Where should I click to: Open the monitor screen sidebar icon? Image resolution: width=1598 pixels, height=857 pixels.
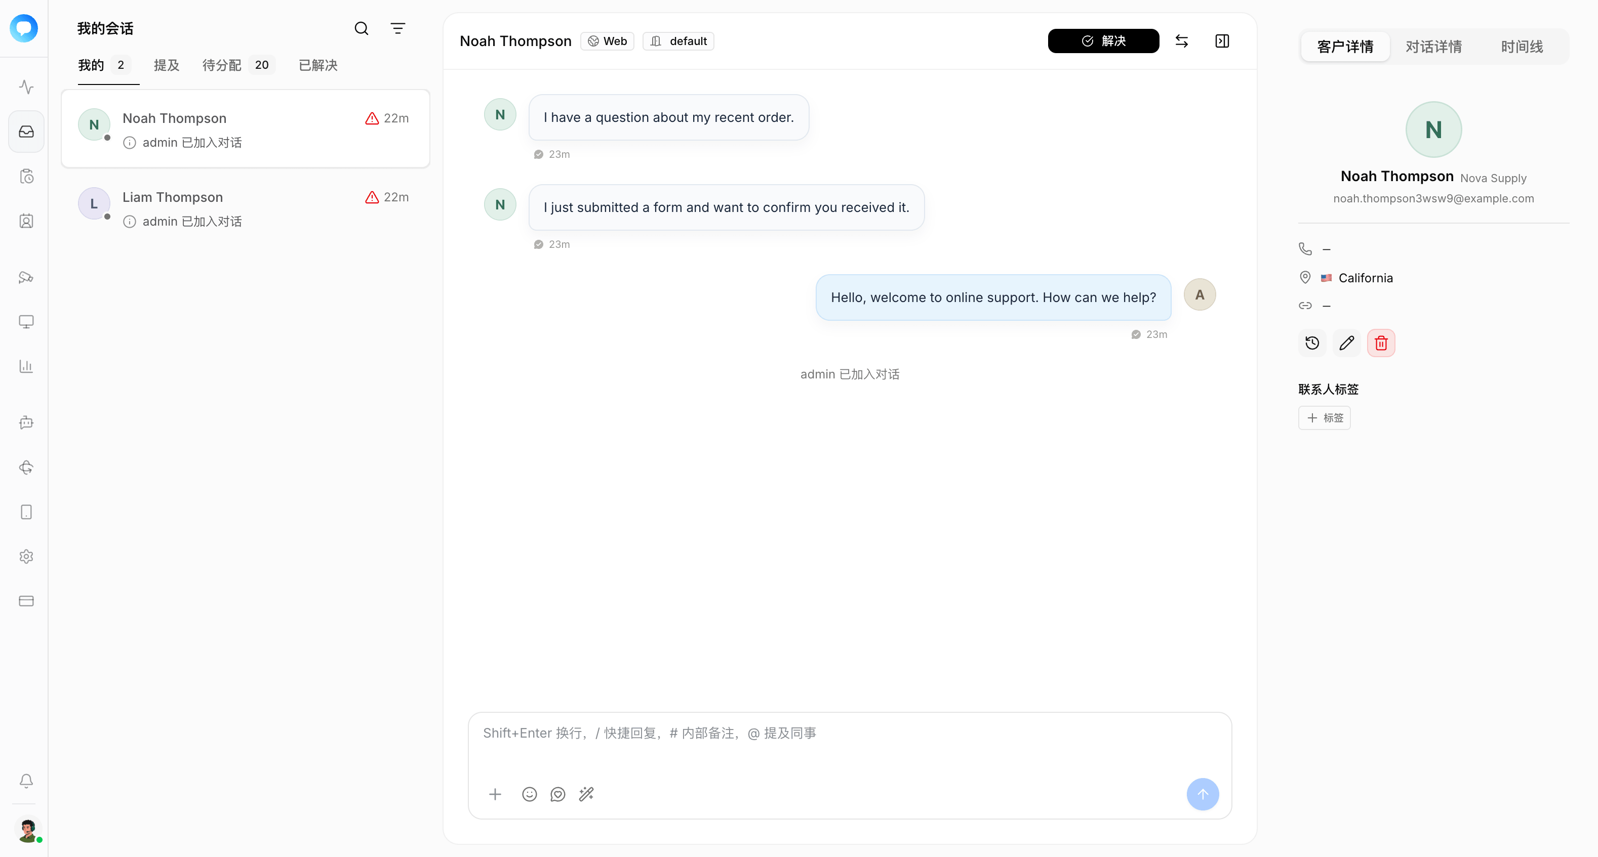click(x=26, y=322)
